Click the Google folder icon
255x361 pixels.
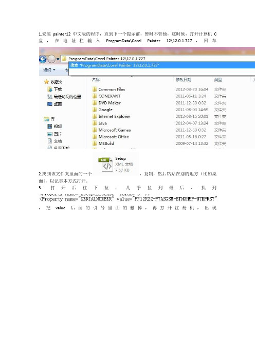pyautogui.click(x=95, y=110)
